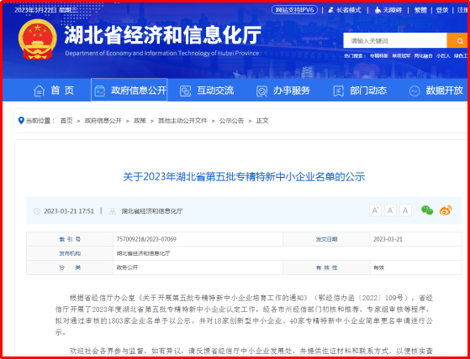Turn on 无障碍 accessibility mode
Viewport: 470px width, 359px height.
(x=388, y=10)
